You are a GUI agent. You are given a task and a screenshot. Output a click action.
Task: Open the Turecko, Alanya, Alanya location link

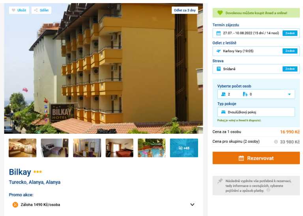click(x=35, y=182)
